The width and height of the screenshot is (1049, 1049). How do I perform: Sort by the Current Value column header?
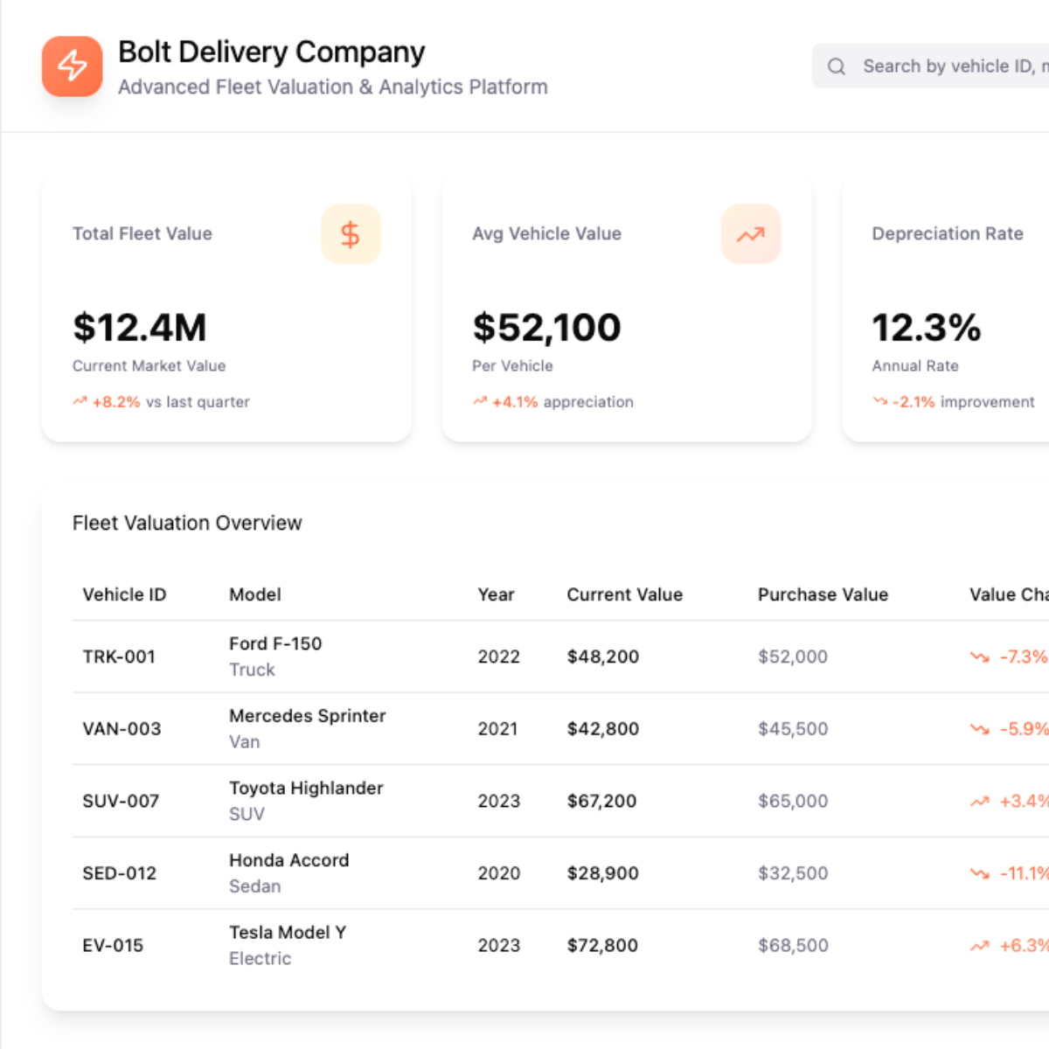[x=624, y=594]
